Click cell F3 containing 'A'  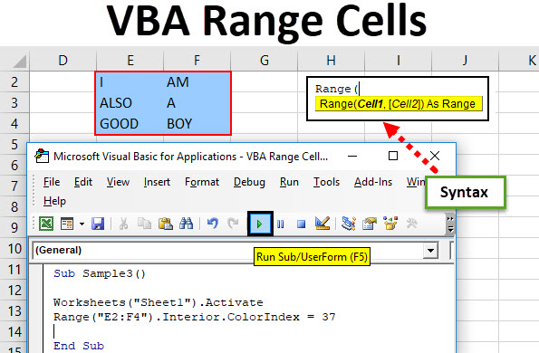click(x=197, y=102)
